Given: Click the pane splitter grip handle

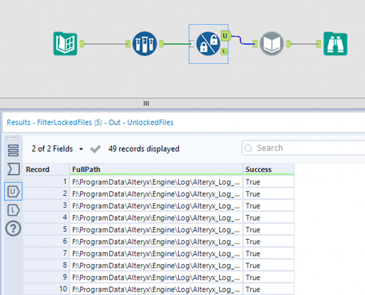Looking at the screenshot, I should [146, 103].
